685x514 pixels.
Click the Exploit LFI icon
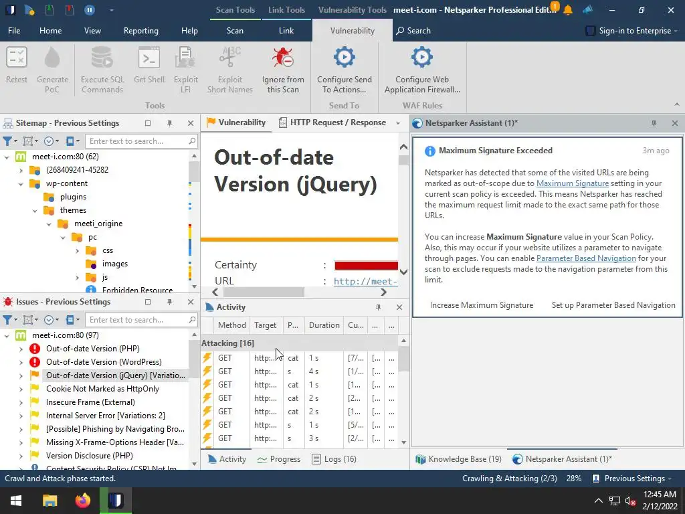click(x=186, y=70)
